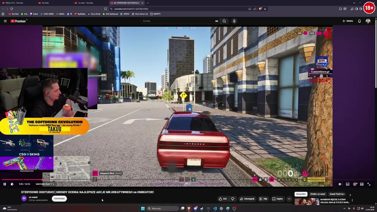The image size is (377, 212).
Task: Open Steam from the taskbar
Action: click(202, 208)
